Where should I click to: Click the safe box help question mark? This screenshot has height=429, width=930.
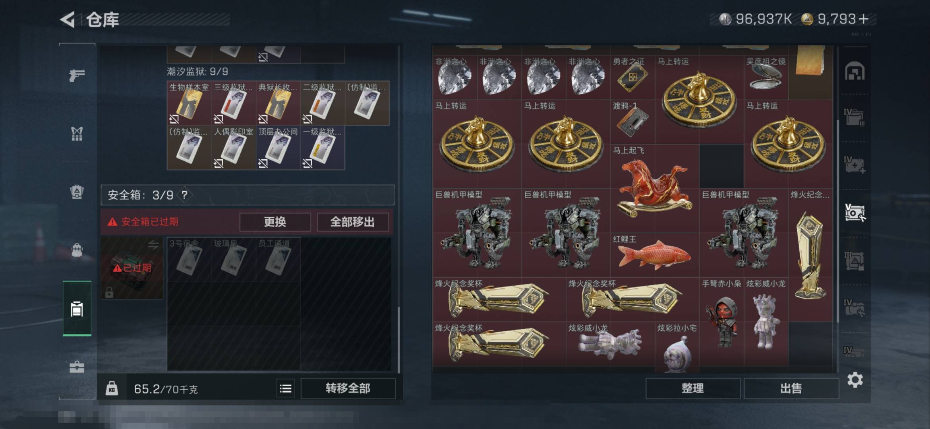coord(184,195)
